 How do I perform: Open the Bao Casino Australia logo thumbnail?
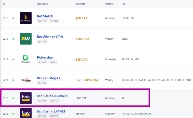[x=26, y=98]
